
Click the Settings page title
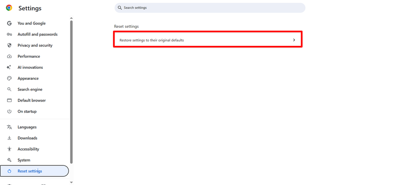30,8
